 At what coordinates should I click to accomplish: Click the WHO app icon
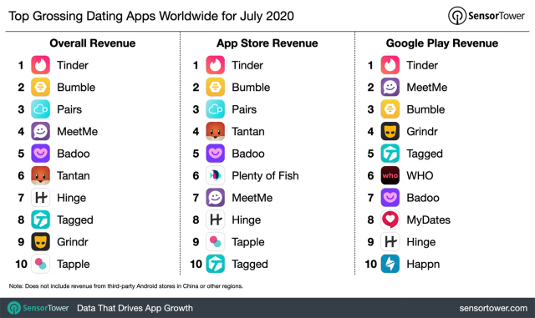390,175
